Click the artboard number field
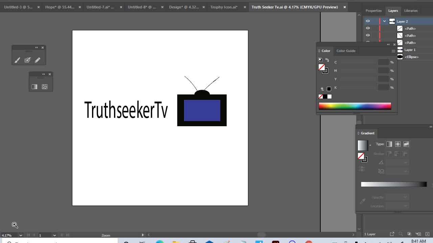 pos(45,235)
